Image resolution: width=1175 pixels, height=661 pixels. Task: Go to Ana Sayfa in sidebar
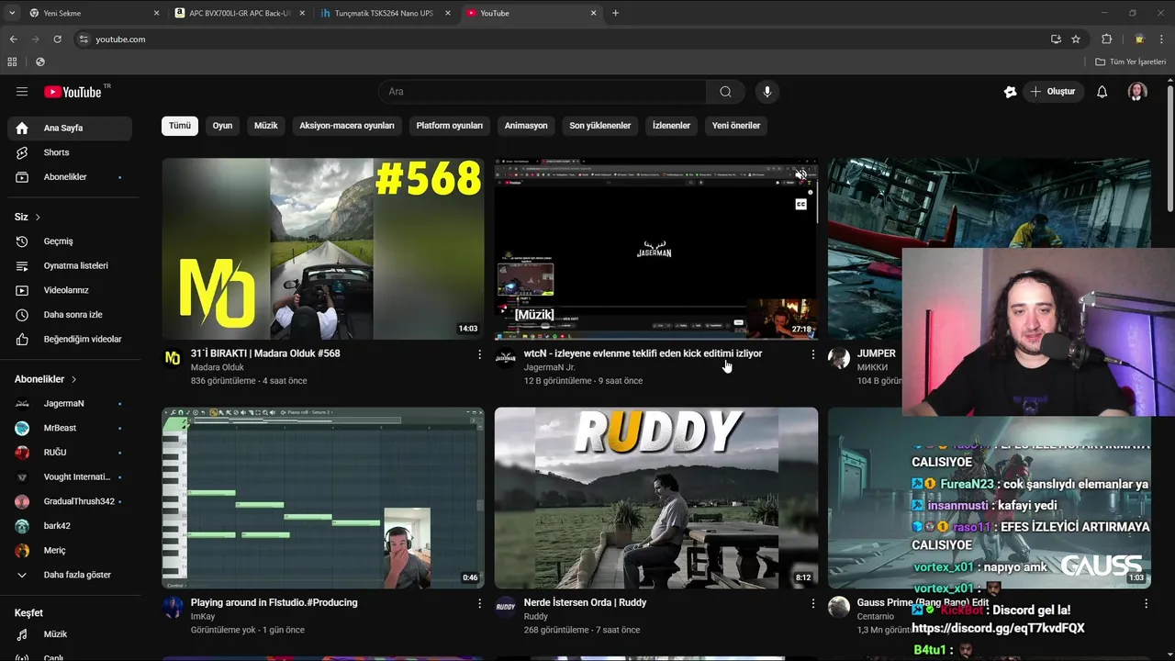click(70, 129)
